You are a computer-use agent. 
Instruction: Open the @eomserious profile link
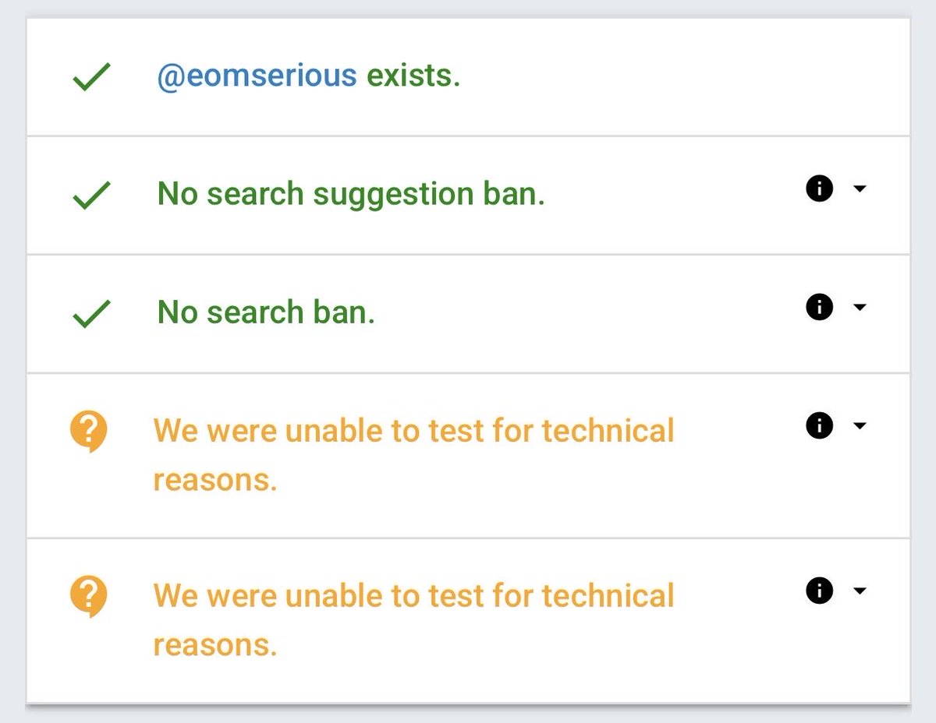point(257,76)
